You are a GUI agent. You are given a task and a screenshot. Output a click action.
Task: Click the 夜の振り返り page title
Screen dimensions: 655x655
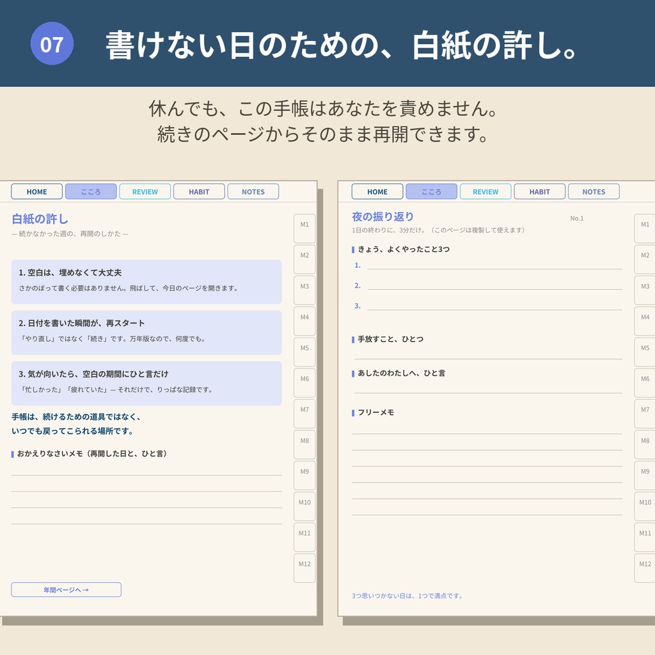pyautogui.click(x=383, y=217)
